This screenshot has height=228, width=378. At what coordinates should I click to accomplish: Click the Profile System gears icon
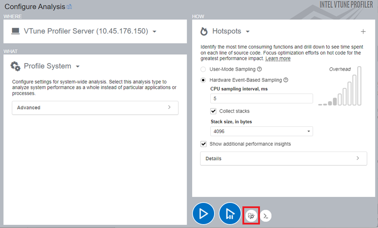click(x=15, y=66)
